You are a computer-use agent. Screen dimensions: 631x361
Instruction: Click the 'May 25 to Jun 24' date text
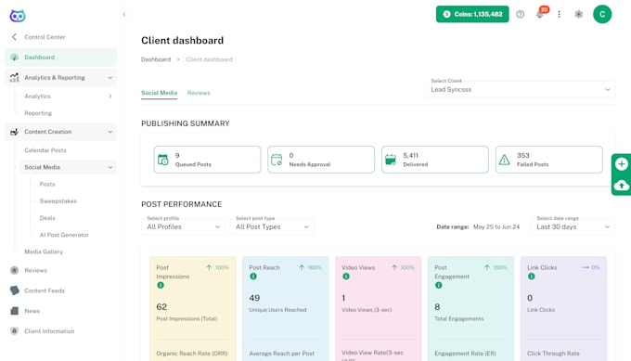click(496, 227)
